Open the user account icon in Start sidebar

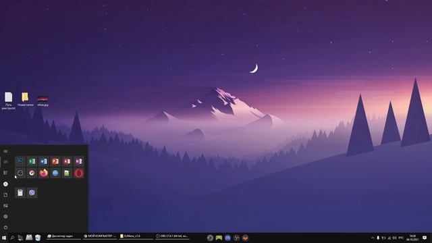click(5, 184)
